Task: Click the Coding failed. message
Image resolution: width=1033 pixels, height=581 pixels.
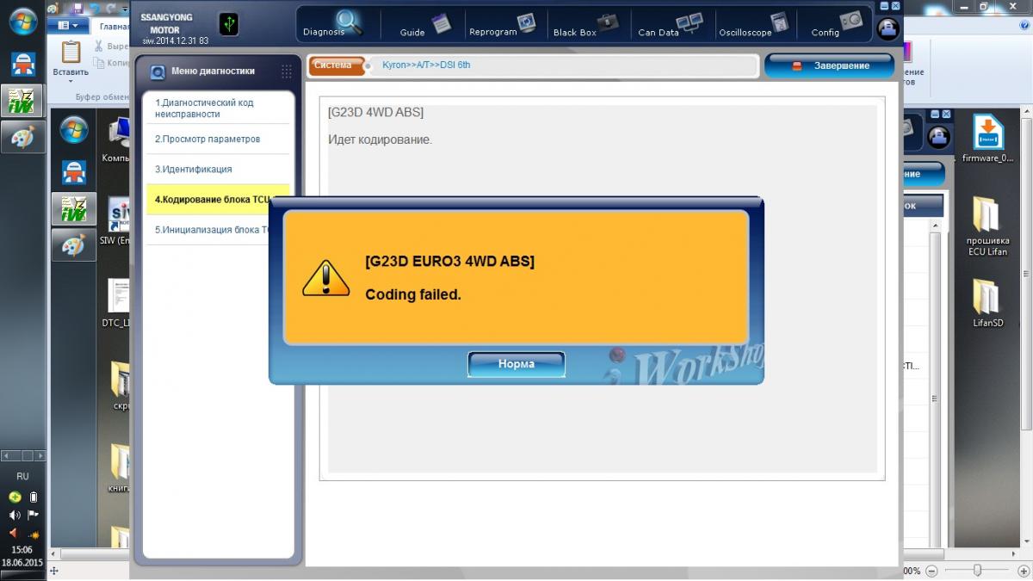Action: click(413, 294)
